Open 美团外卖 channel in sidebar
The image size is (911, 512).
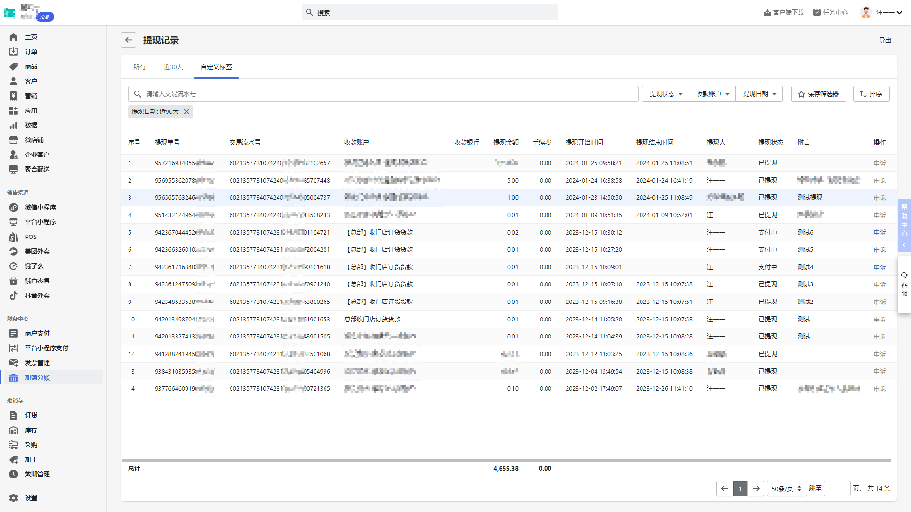coord(37,251)
